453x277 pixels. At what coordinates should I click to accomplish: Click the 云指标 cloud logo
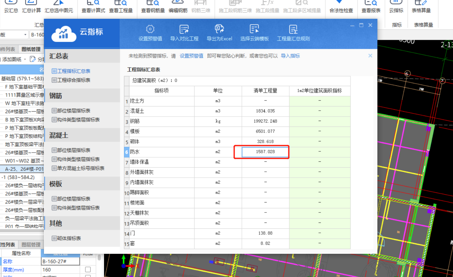click(x=64, y=33)
